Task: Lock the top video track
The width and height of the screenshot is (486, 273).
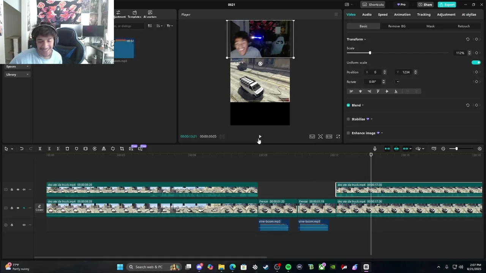Action: click(x=12, y=190)
